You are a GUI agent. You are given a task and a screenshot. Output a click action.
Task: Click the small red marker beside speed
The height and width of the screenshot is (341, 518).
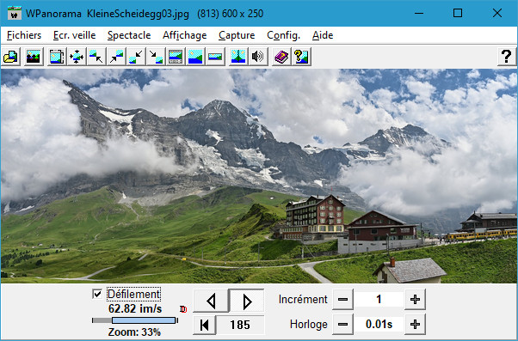(183, 309)
